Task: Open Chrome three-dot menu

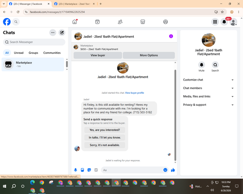Action: pos(239,12)
